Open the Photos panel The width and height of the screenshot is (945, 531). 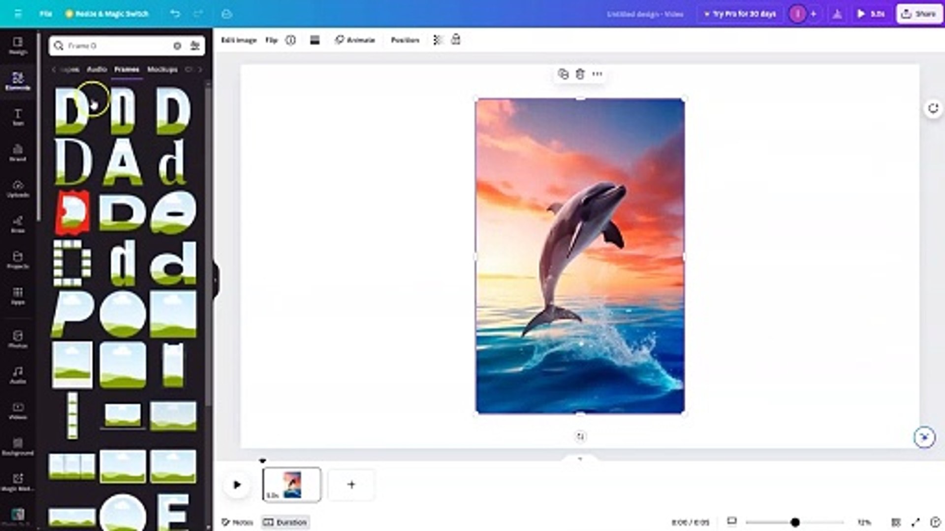(x=18, y=339)
